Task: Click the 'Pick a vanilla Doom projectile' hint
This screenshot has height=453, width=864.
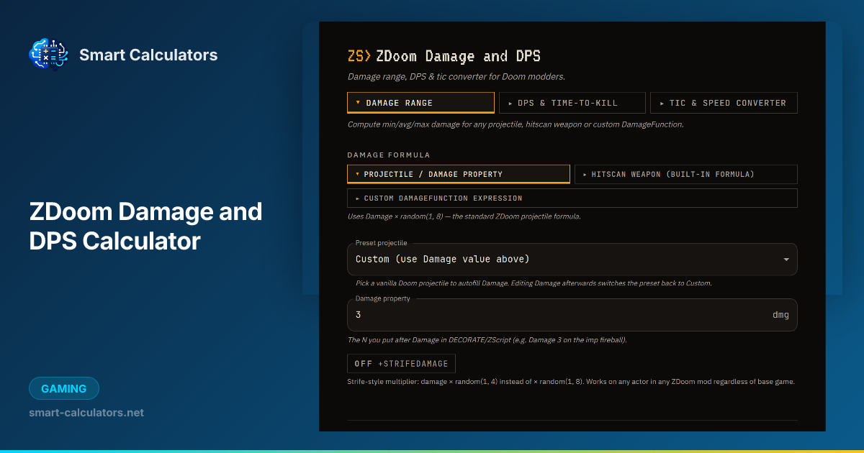Action: click(534, 283)
